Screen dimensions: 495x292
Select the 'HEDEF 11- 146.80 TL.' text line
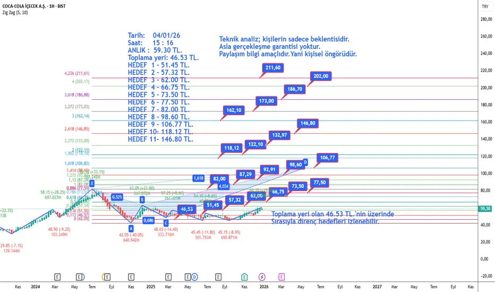(160, 139)
